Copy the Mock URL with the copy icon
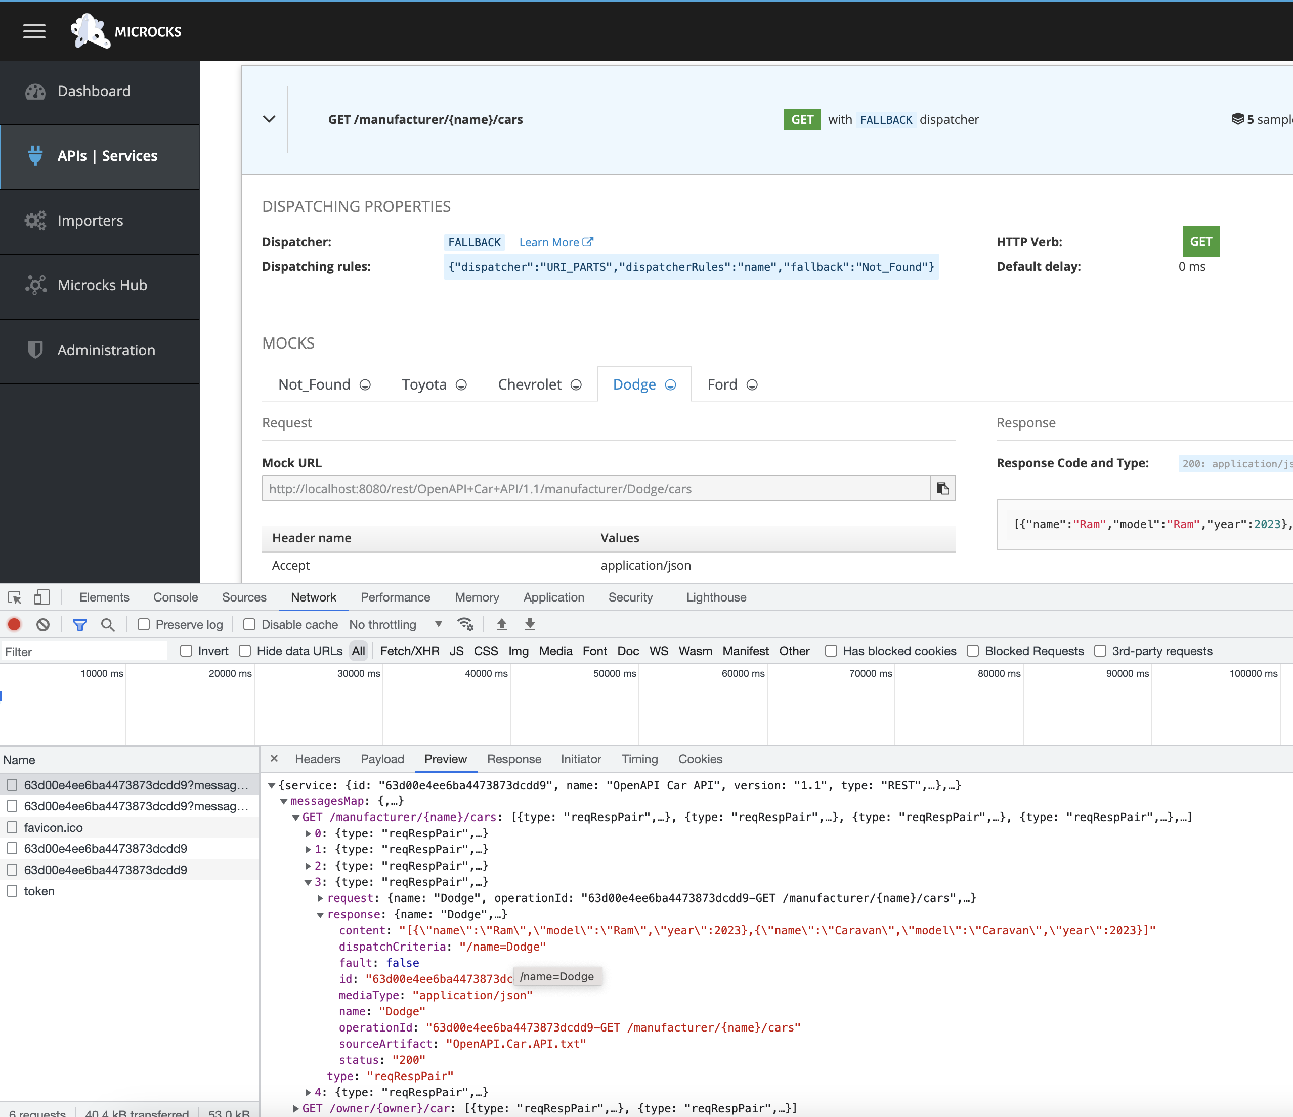Screen dimensions: 1293x1117 point(942,489)
